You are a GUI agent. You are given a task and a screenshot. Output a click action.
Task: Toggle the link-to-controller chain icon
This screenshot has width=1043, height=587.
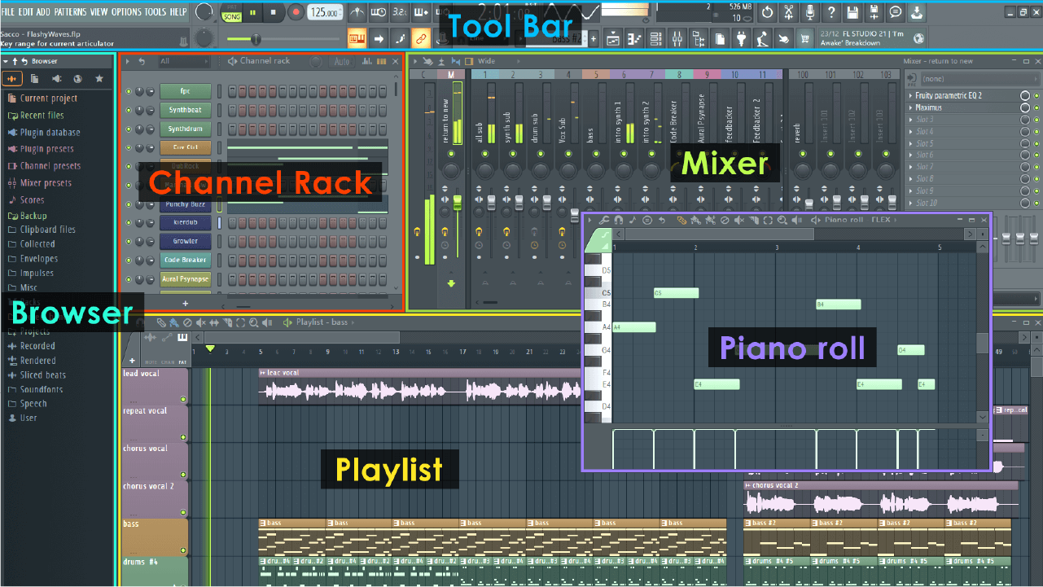click(420, 38)
